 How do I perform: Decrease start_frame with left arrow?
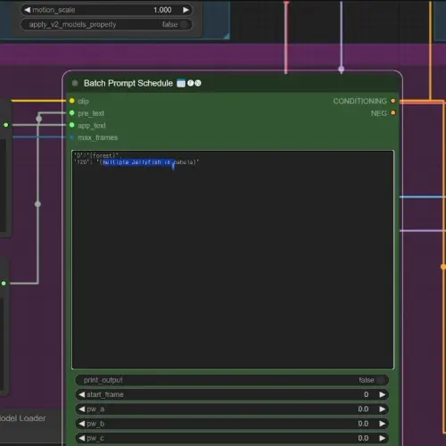[x=81, y=394]
